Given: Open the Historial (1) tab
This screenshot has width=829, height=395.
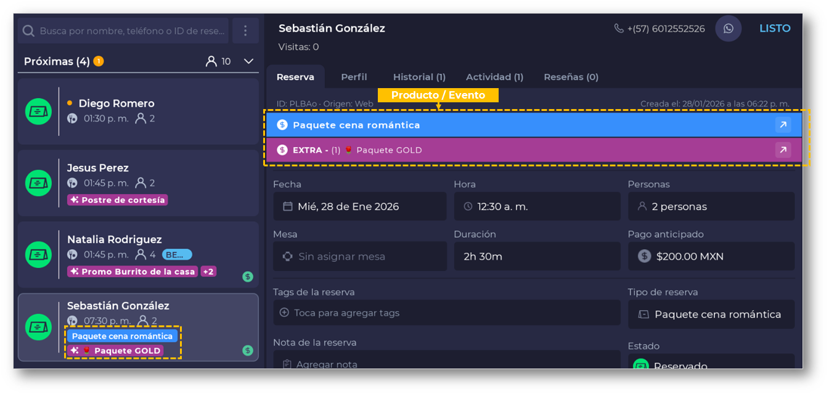Looking at the screenshot, I should 419,77.
